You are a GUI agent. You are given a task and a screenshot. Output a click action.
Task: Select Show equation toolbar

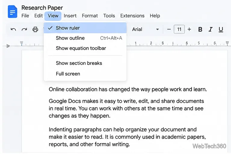pos(85,48)
